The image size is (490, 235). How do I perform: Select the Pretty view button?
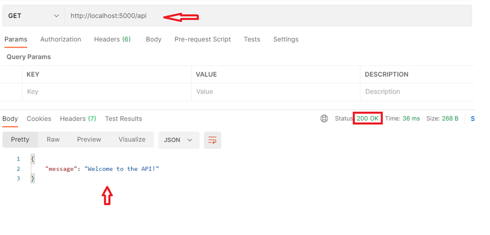click(x=20, y=139)
